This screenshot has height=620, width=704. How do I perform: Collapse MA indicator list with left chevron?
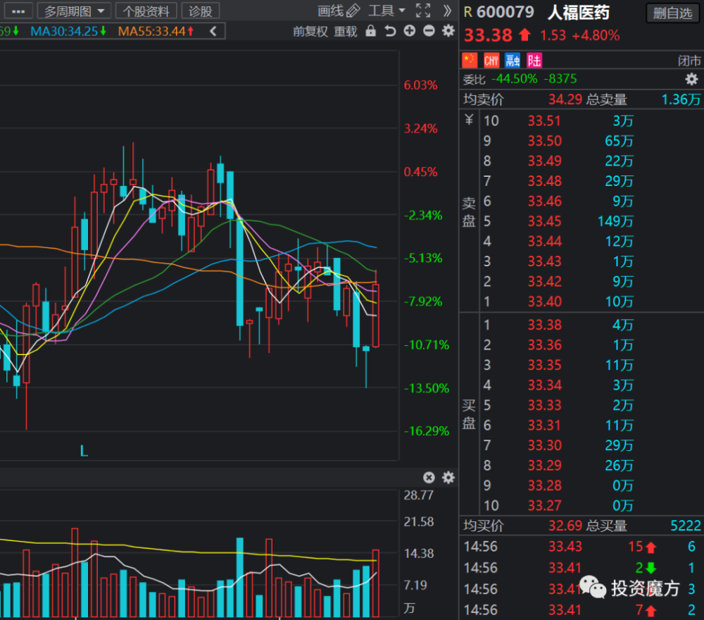(213, 31)
